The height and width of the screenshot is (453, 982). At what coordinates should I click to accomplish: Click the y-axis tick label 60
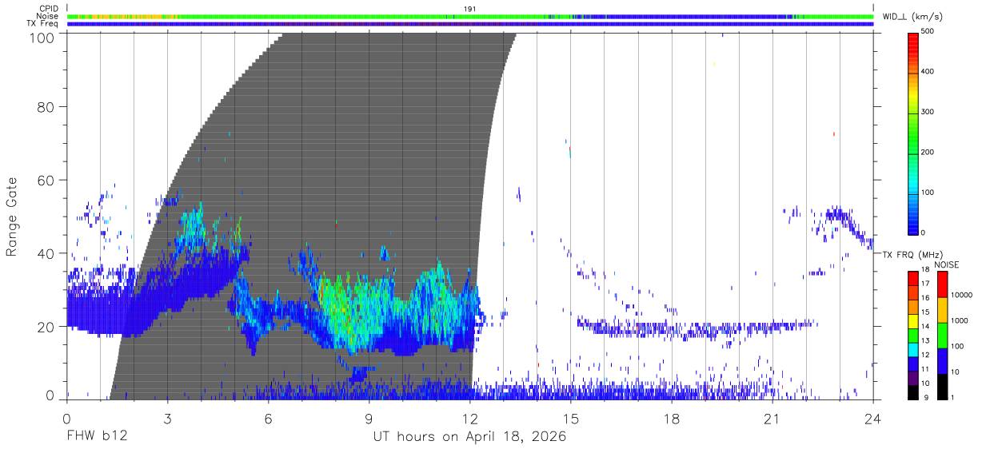(46, 180)
